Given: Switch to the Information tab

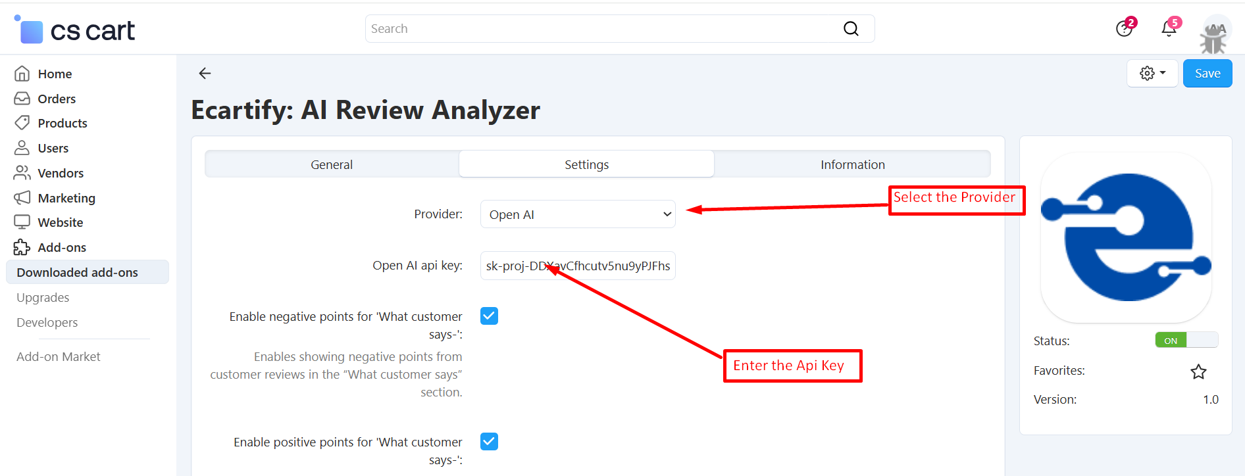Looking at the screenshot, I should pyautogui.click(x=852, y=164).
